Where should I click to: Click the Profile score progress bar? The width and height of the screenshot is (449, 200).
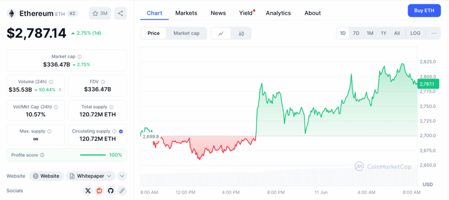click(x=93, y=155)
